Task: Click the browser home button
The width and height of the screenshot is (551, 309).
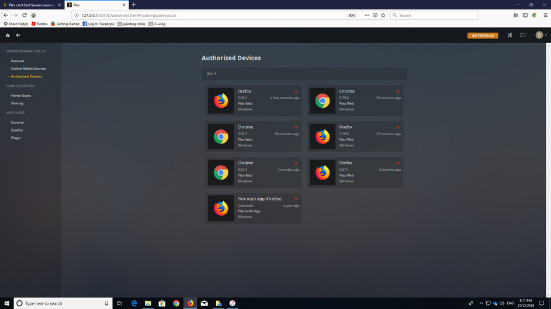Action: point(34,15)
